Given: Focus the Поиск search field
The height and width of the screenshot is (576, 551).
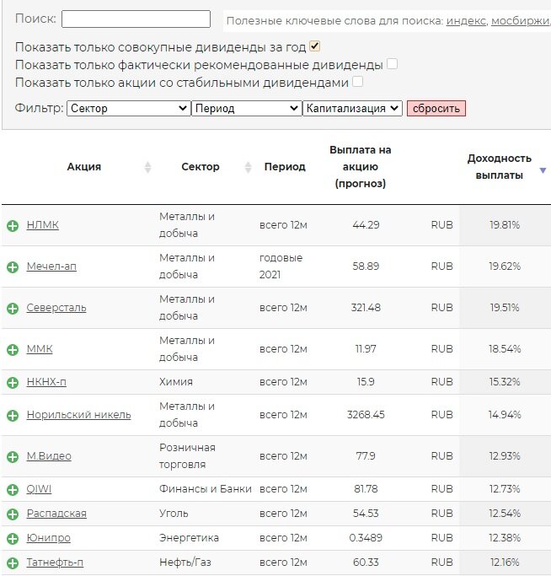Looking at the screenshot, I should (x=136, y=19).
